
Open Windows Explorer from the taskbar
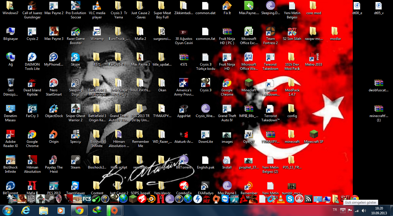pyautogui.click(x=44, y=210)
